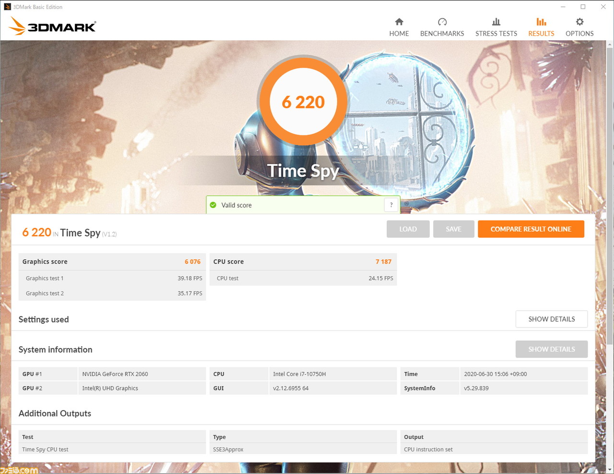
Task: Select the time 2020-06-30 15:06 +09:00
Action: [x=495, y=374]
